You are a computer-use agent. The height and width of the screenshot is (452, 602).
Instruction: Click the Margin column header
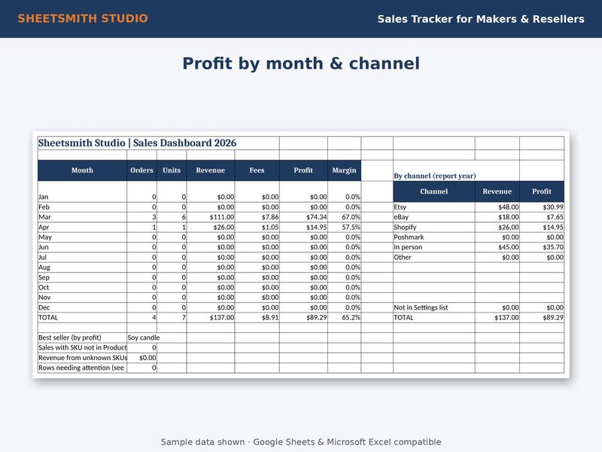344,170
